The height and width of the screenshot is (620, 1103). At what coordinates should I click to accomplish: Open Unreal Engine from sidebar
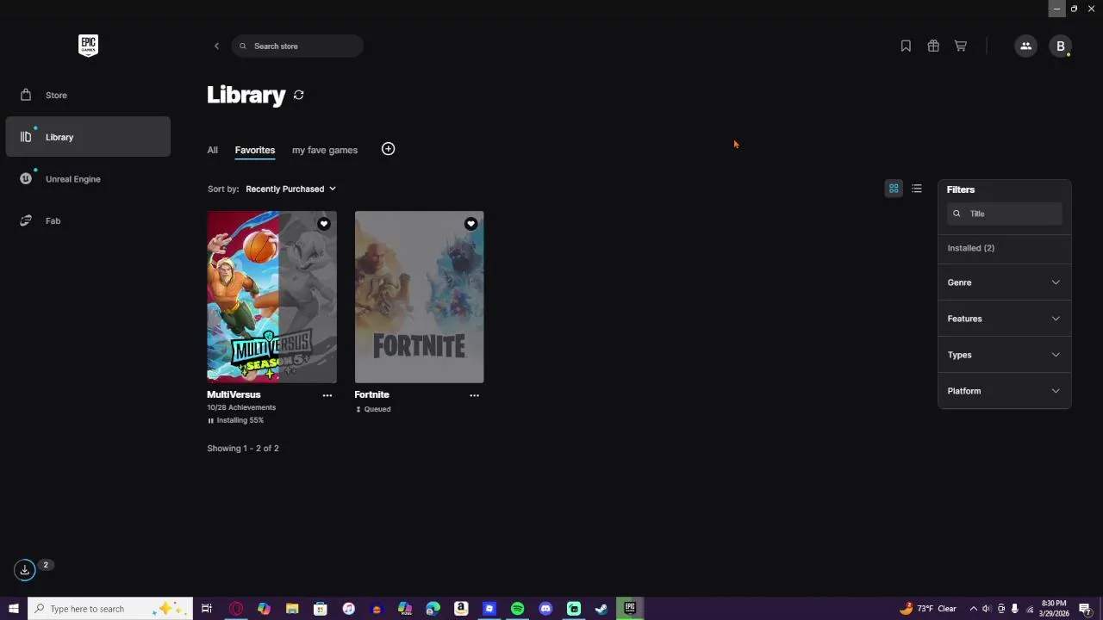click(x=88, y=179)
